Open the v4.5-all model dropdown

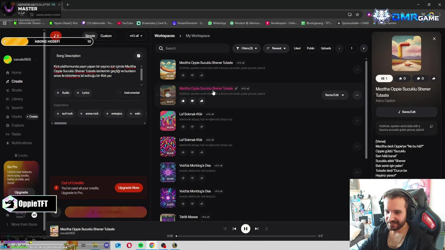coord(136,36)
